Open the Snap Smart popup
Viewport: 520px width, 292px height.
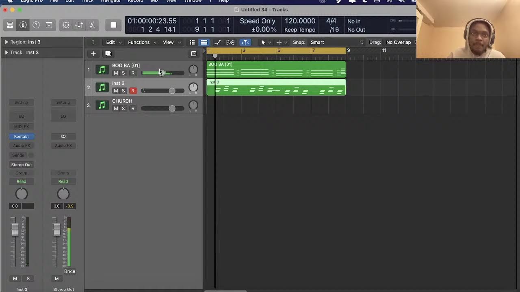click(x=337, y=42)
